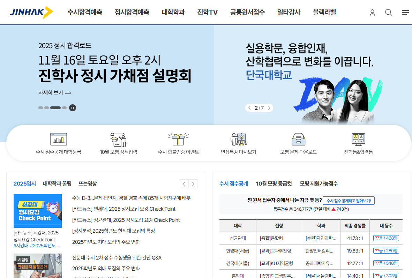Image resolution: width=412 pixels, height=278 pixels.
Task: Open 모평 문제 다운로드 icon
Action: 299,139
